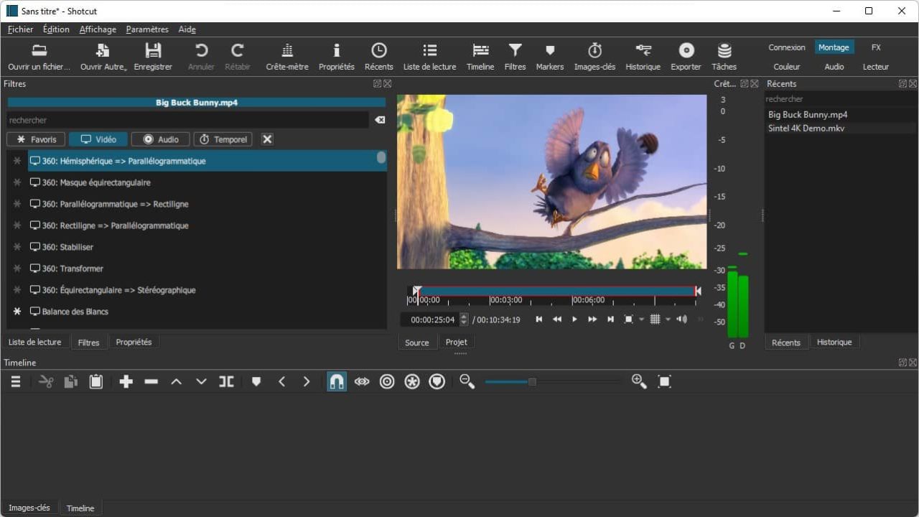This screenshot has width=919, height=517.
Task: Select the Audio filter category button
Action: (160, 139)
